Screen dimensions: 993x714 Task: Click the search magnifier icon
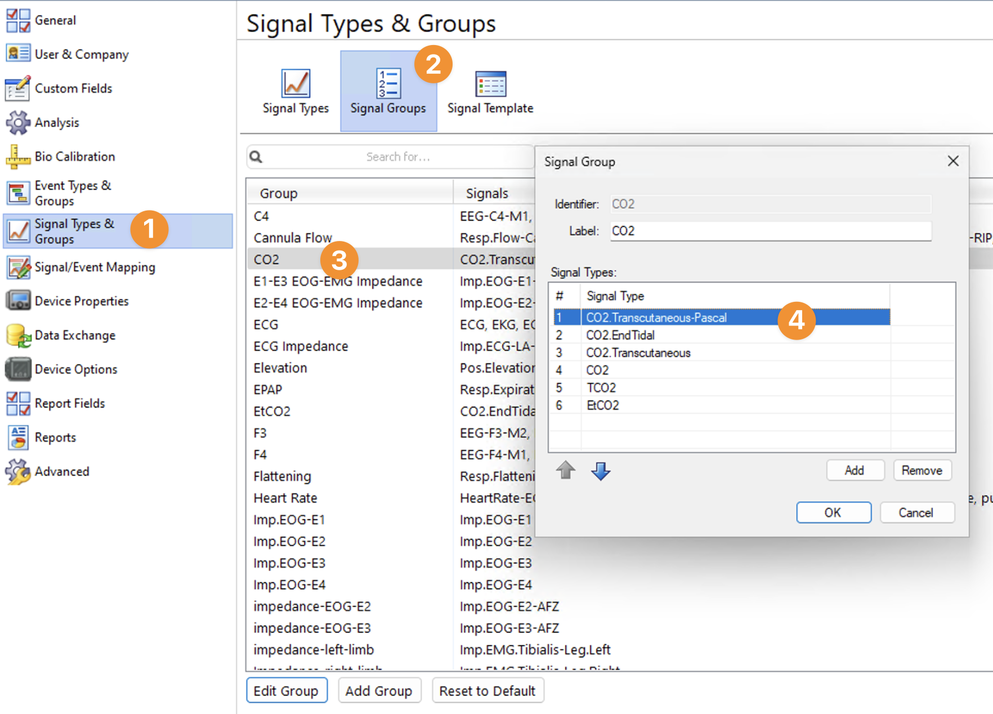(256, 157)
